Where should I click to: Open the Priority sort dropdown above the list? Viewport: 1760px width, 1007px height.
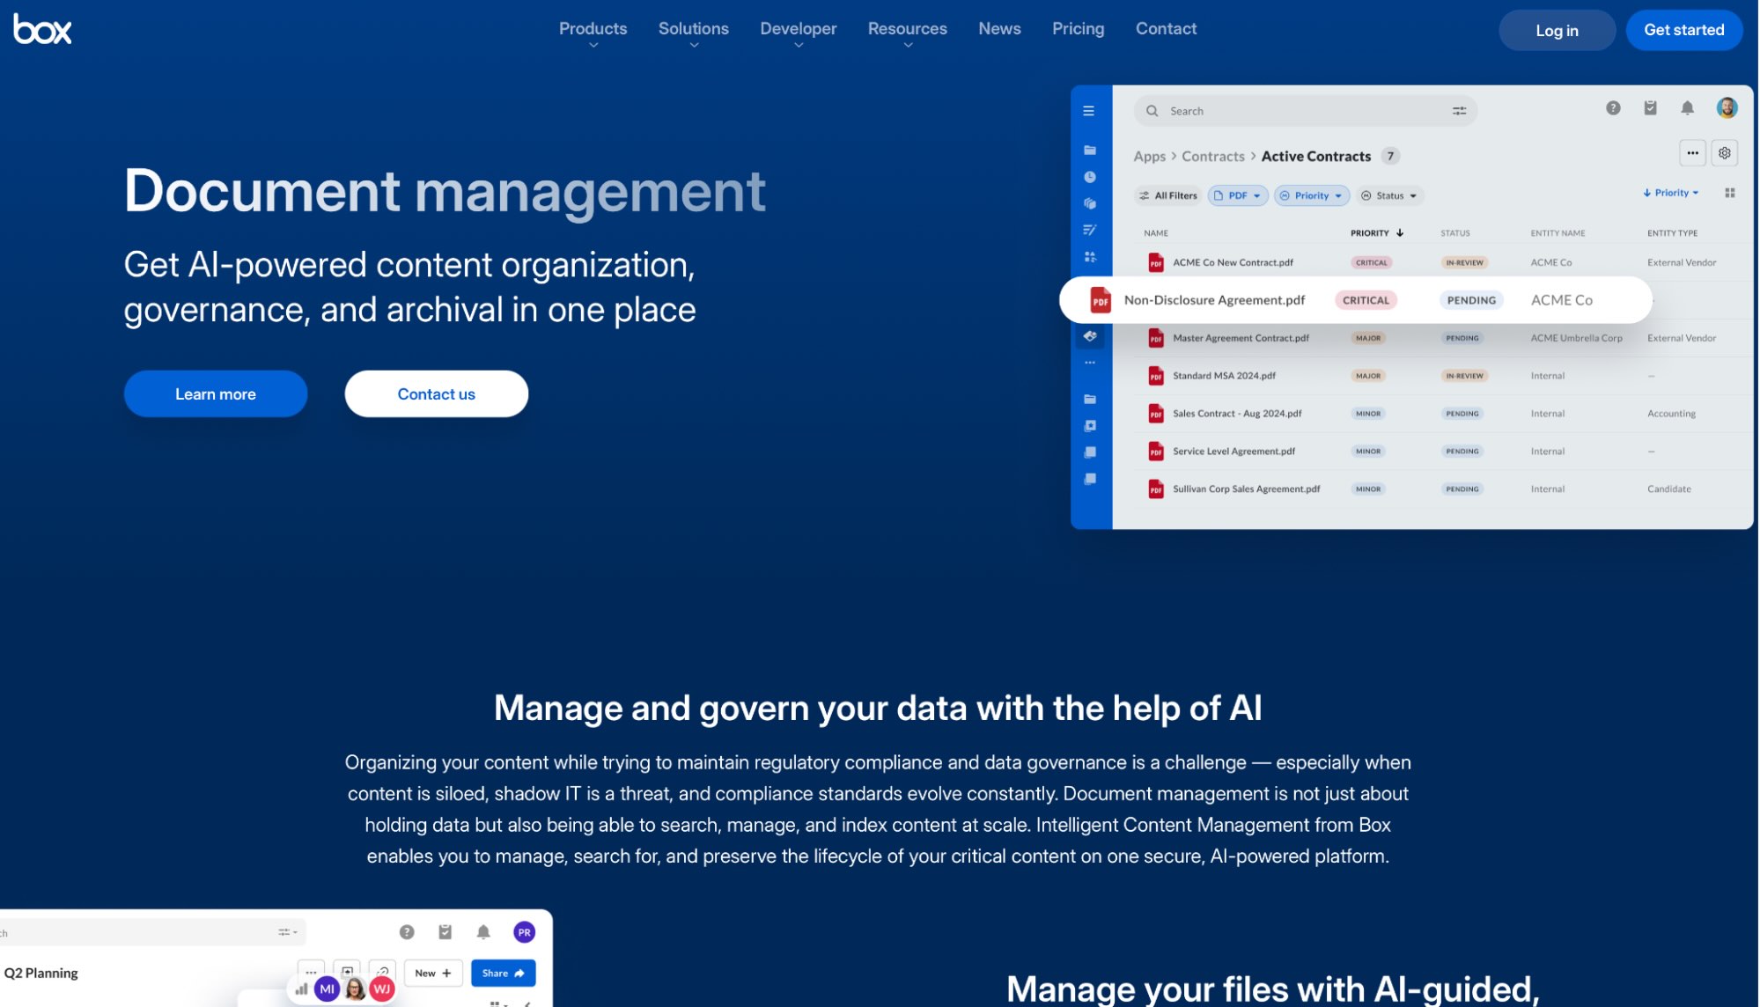click(x=1669, y=192)
